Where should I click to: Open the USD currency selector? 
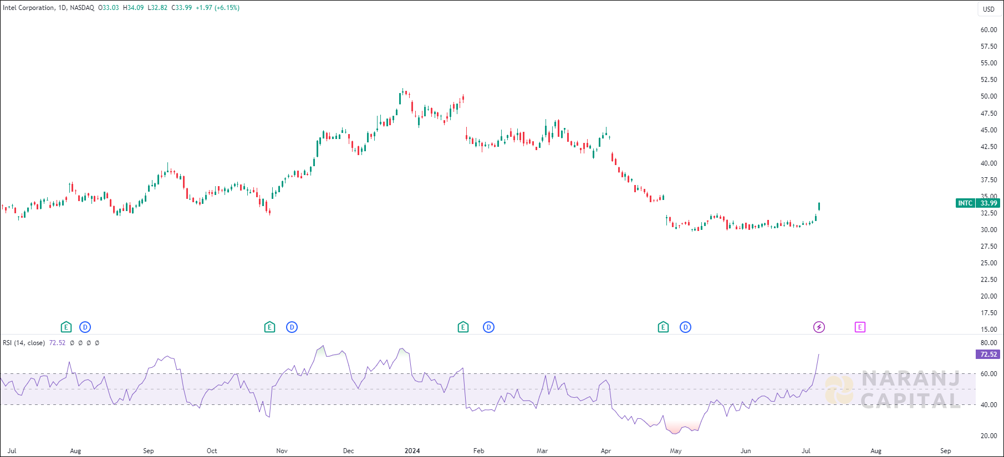tap(989, 9)
